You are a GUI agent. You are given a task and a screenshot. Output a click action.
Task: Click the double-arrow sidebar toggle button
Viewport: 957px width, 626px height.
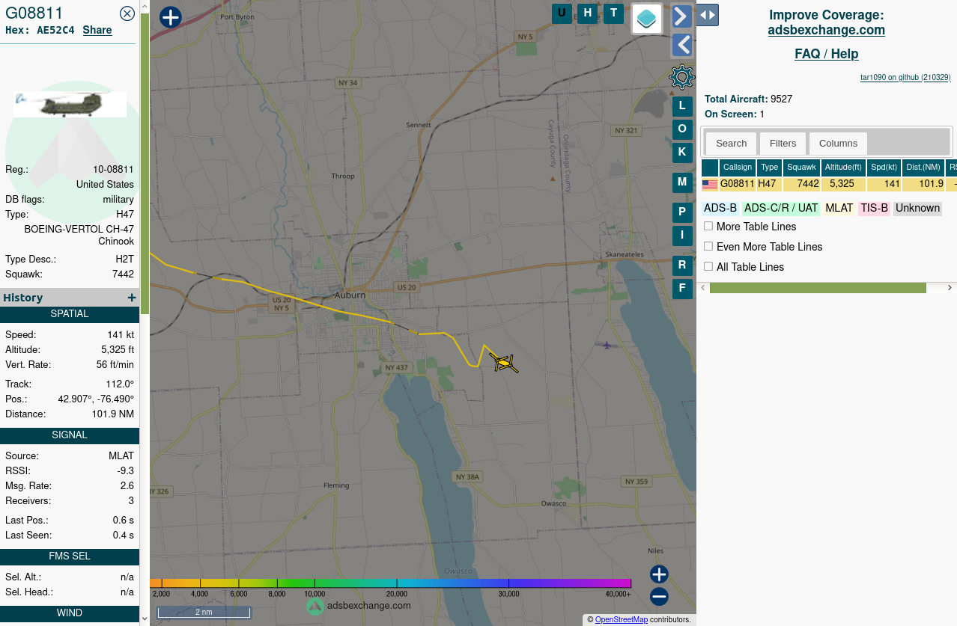coord(708,15)
